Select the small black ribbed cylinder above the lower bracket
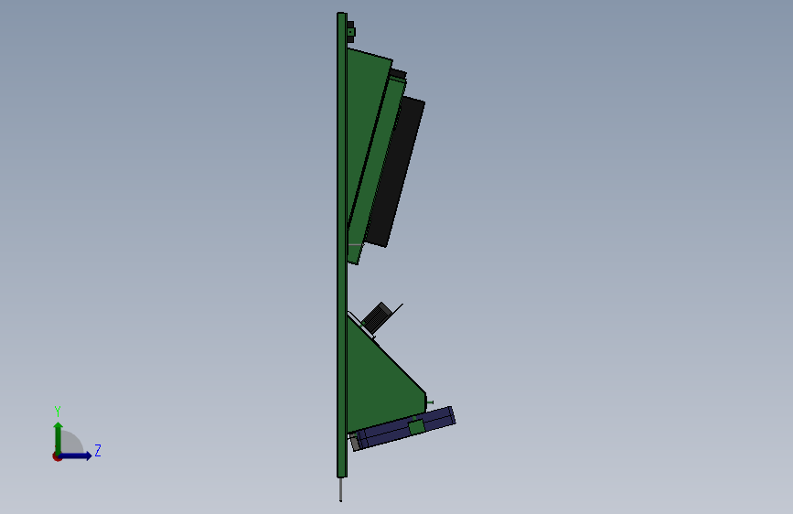 377,316
